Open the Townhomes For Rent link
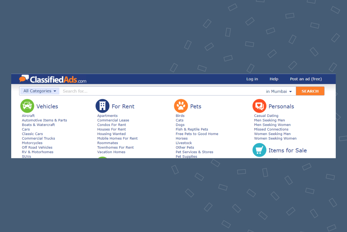 tap(115, 147)
